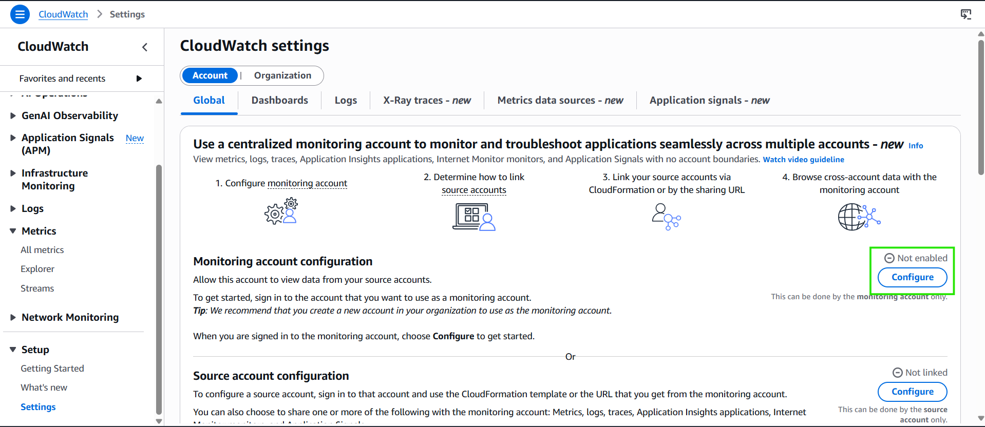This screenshot has height=427, width=985.
Task: Click the New badge link
Action: click(135, 138)
